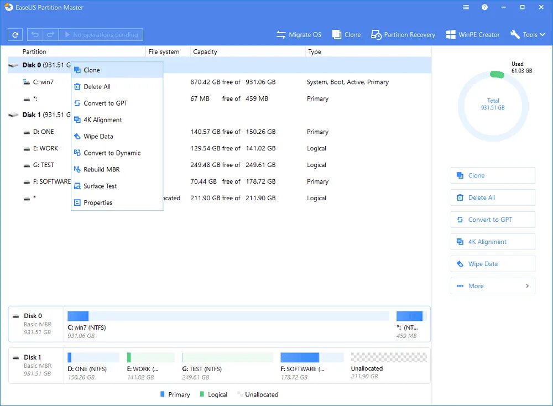Click Convert to Dynamic icon in menu
The width and height of the screenshot is (553, 406).
[77, 153]
